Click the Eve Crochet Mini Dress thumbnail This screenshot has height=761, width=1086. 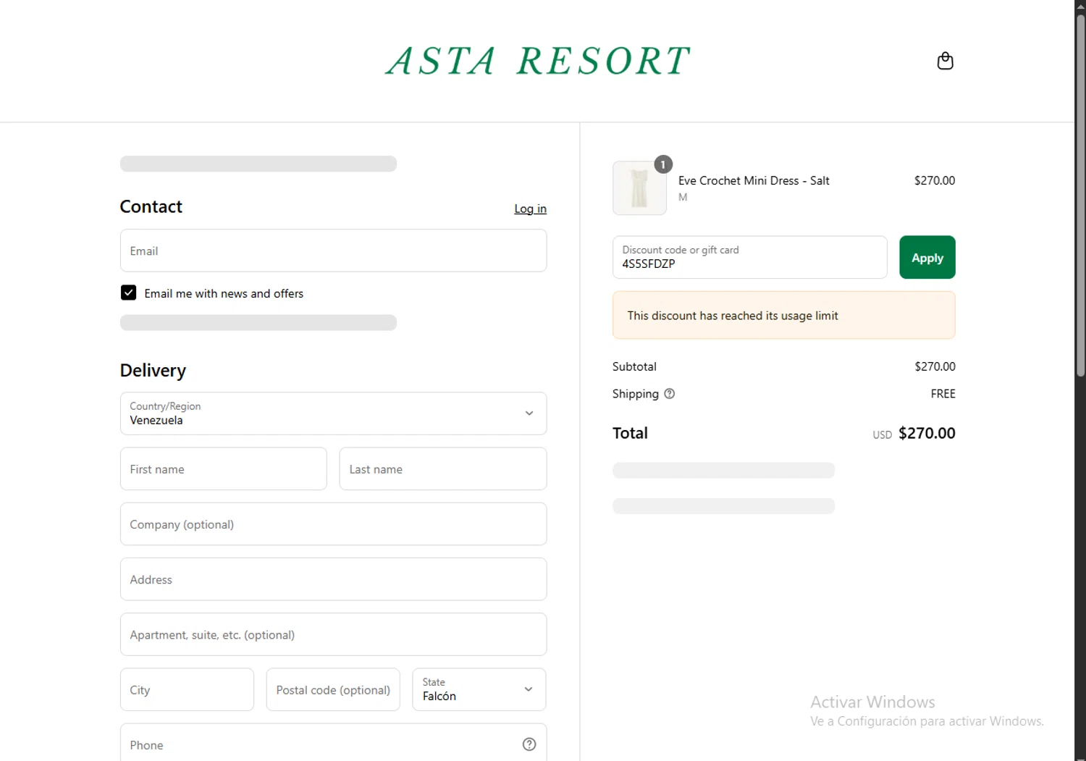[x=639, y=188]
